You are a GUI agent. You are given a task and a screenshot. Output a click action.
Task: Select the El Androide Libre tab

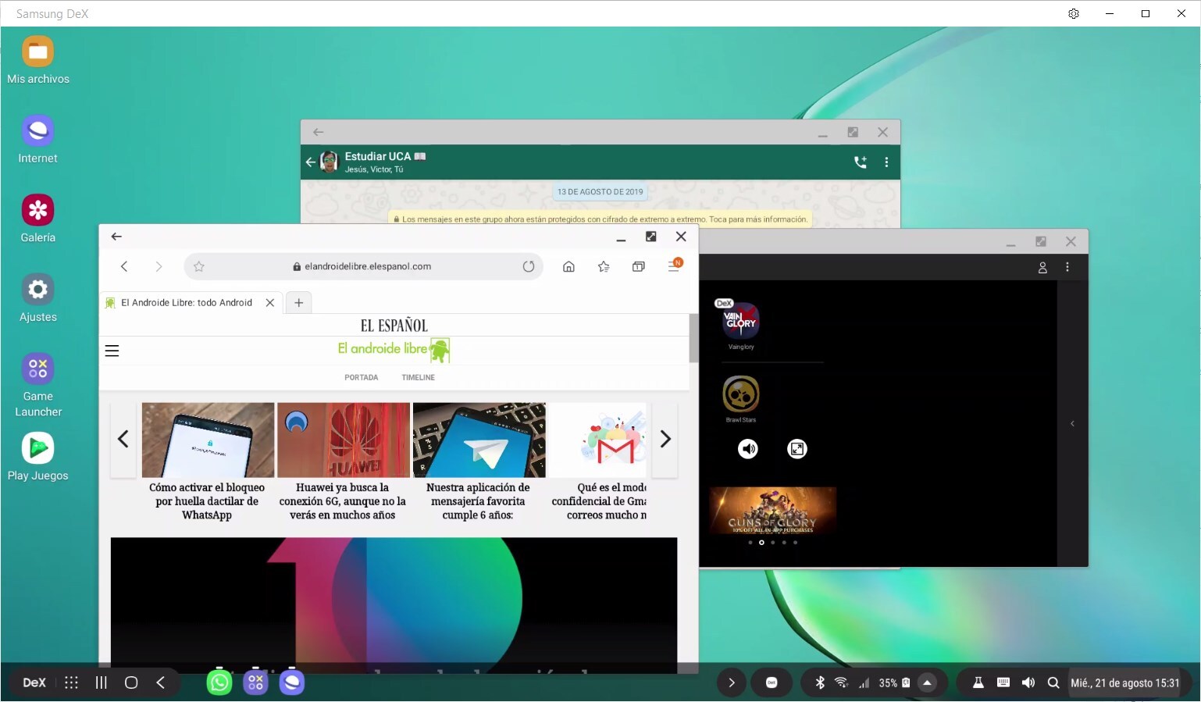pos(187,303)
